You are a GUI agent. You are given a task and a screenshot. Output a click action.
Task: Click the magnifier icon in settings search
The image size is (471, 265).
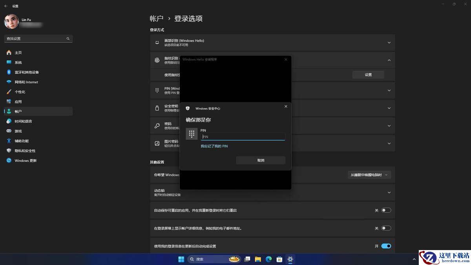pos(68,39)
